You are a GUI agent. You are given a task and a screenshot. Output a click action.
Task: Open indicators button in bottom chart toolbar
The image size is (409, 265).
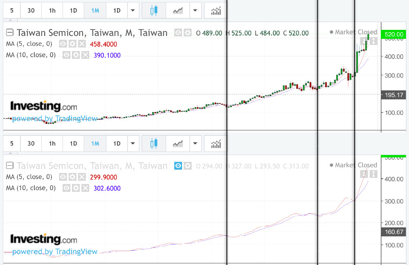tap(216, 144)
